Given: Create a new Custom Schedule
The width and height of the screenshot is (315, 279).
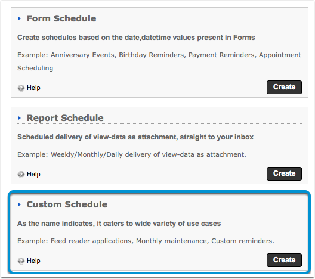Looking at the screenshot, I should pos(284,260).
